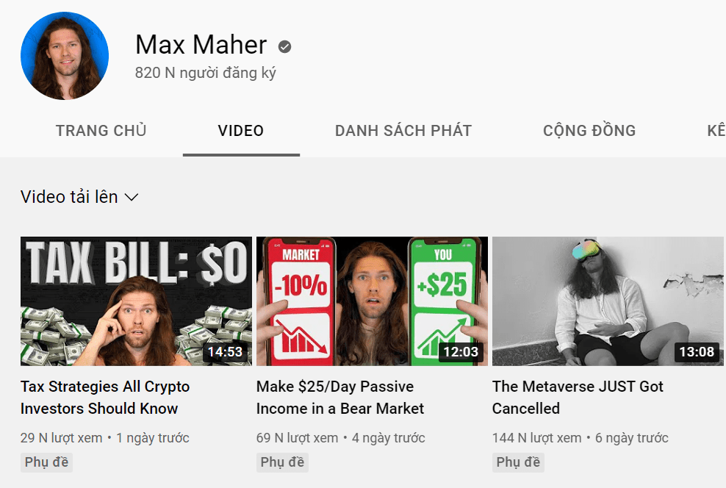Click Make $25/Day Passive Income title link
Viewport: 726px width, 488px height.
point(339,398)
